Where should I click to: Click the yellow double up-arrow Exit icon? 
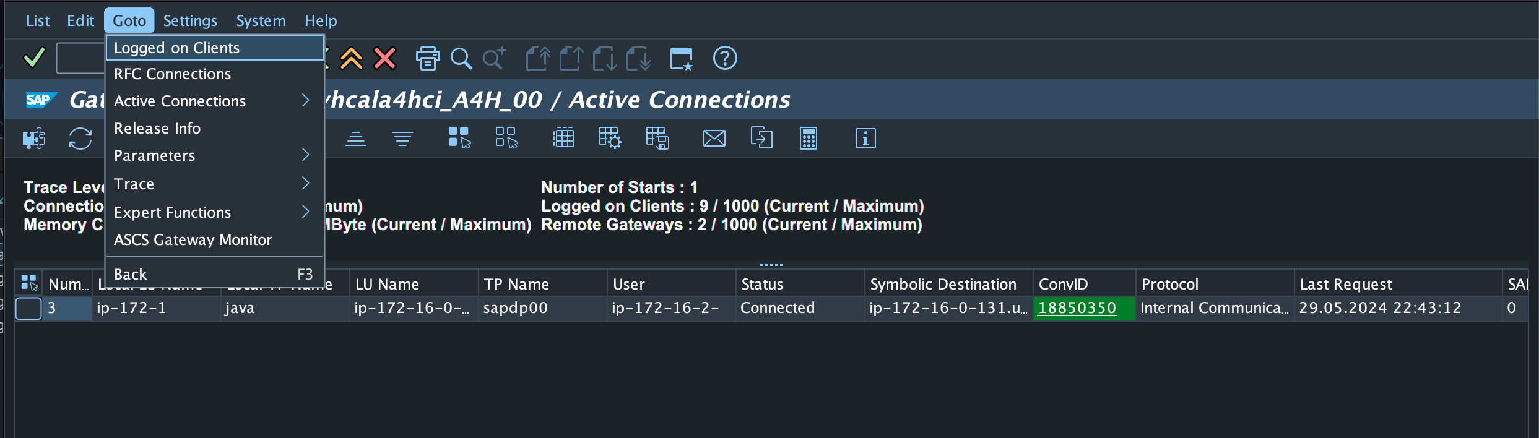(x=352, y=59)
